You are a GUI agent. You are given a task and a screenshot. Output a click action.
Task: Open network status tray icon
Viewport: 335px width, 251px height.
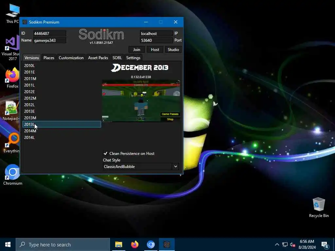(x=285, y=244)
